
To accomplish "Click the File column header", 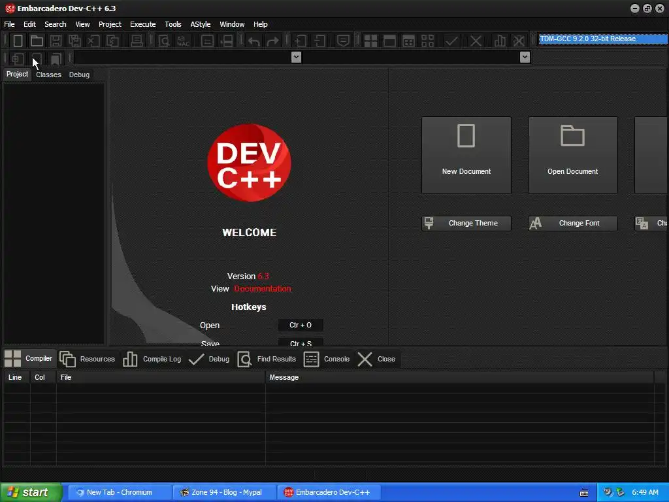I will (161, 377).
